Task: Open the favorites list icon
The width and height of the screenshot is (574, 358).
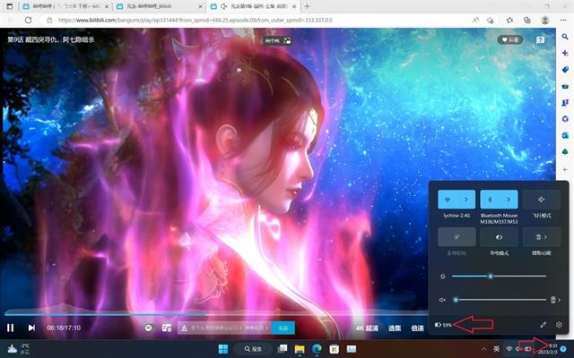Action: click(x=509, y=20)
